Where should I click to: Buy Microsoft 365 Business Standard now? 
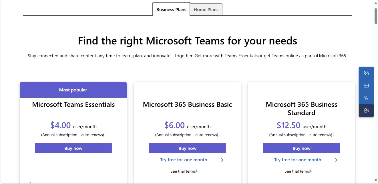coord(301,148)
